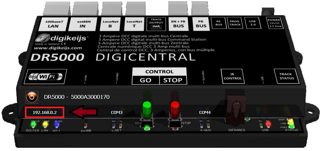Open the XN + FB BUS settings
The image size is (323, 151).
tap(177, 25)
